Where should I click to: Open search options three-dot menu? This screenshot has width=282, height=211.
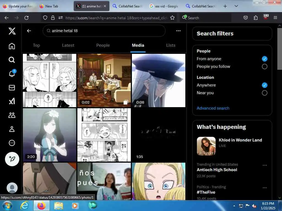[x=178, y=31]
